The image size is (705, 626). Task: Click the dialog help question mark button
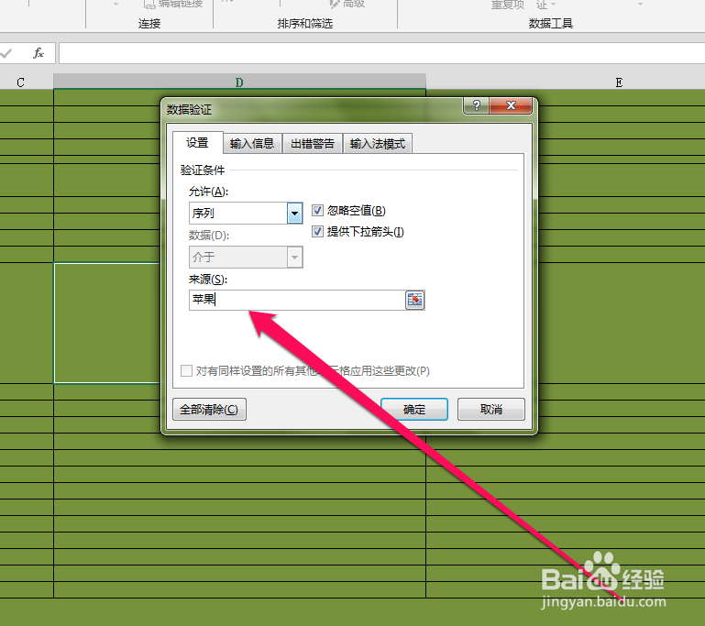coord(477,105)
